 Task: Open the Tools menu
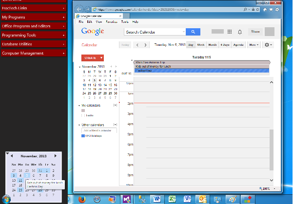(125, 22)
